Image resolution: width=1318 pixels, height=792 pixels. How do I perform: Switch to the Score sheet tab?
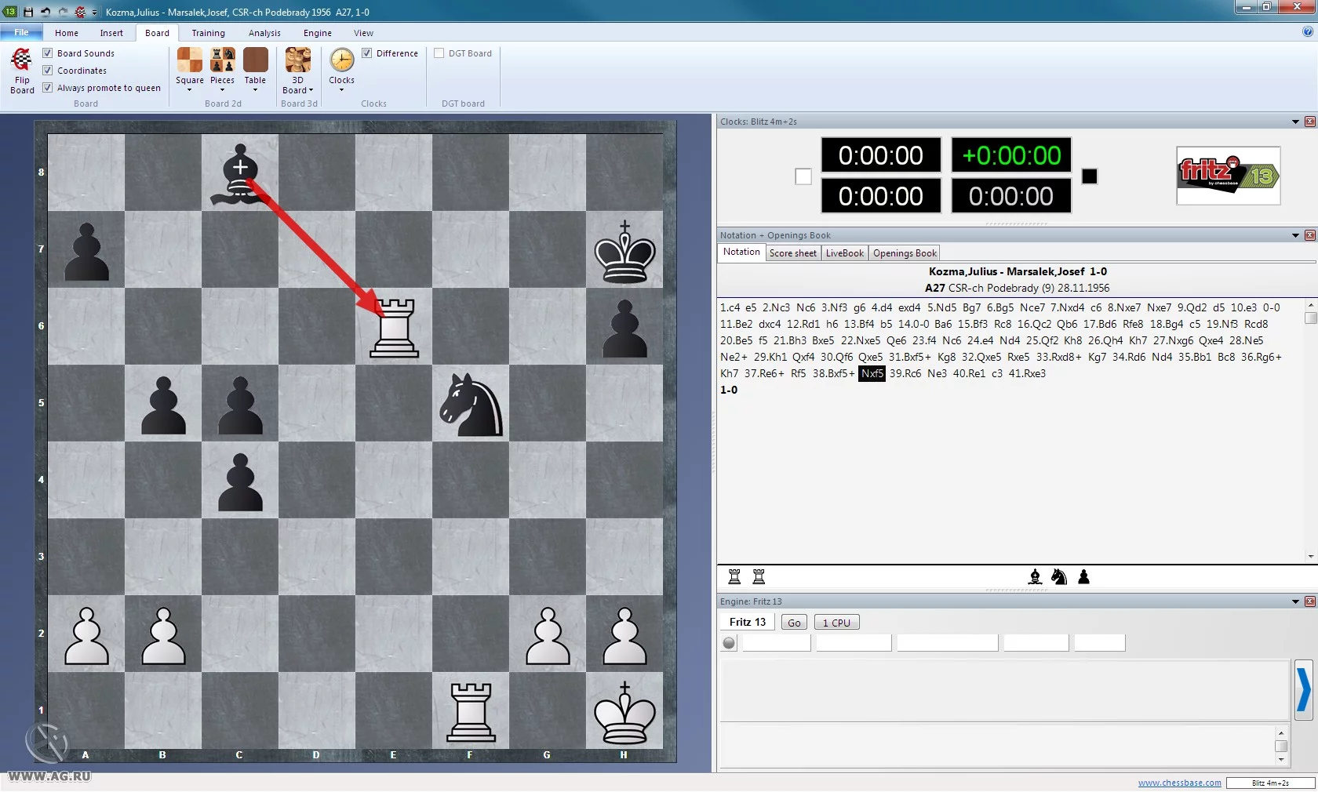point(793,253)
